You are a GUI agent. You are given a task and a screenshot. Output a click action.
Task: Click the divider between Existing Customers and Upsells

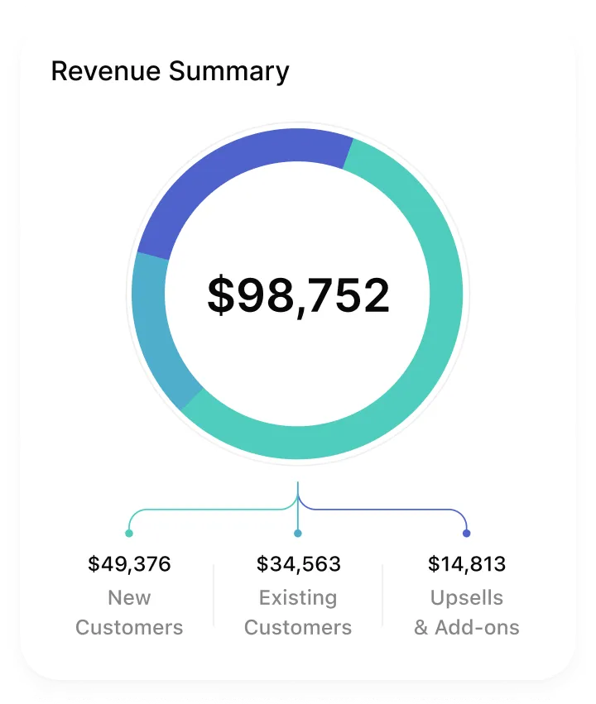[382, 596]
